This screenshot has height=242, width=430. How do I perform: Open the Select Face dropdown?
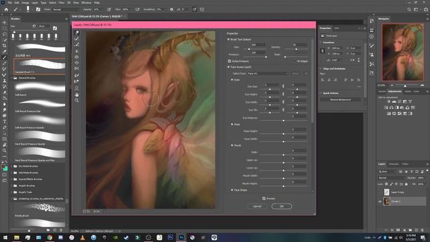(x=267, y=73)
